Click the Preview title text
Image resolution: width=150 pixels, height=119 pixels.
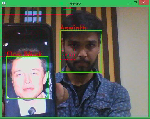pos(75,3)
